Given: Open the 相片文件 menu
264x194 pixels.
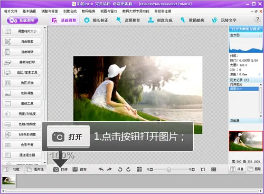Looking at the screenshot, I should (x=11, y=11).
